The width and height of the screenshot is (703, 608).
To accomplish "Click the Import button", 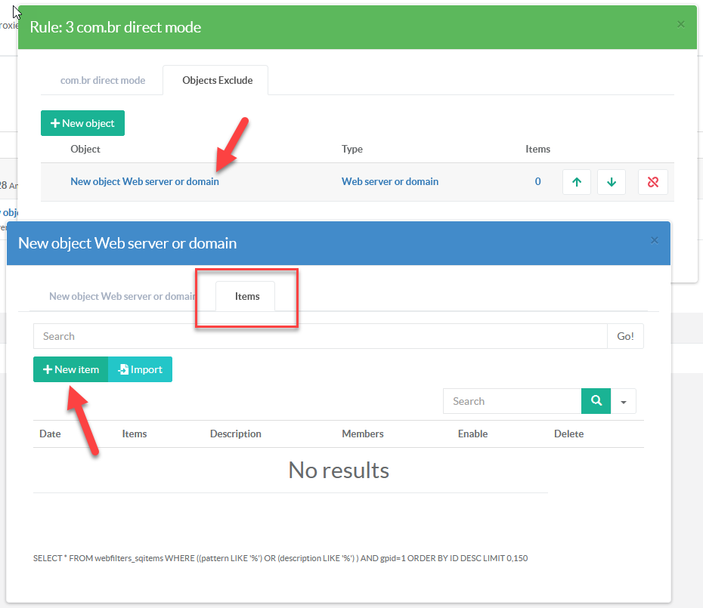I will [141, 369].
